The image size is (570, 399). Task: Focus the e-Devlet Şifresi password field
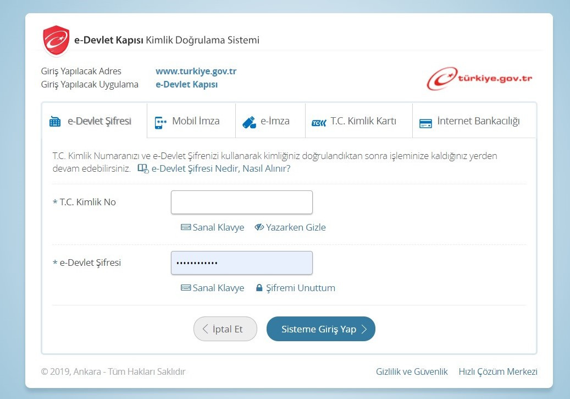click(242, 263)
